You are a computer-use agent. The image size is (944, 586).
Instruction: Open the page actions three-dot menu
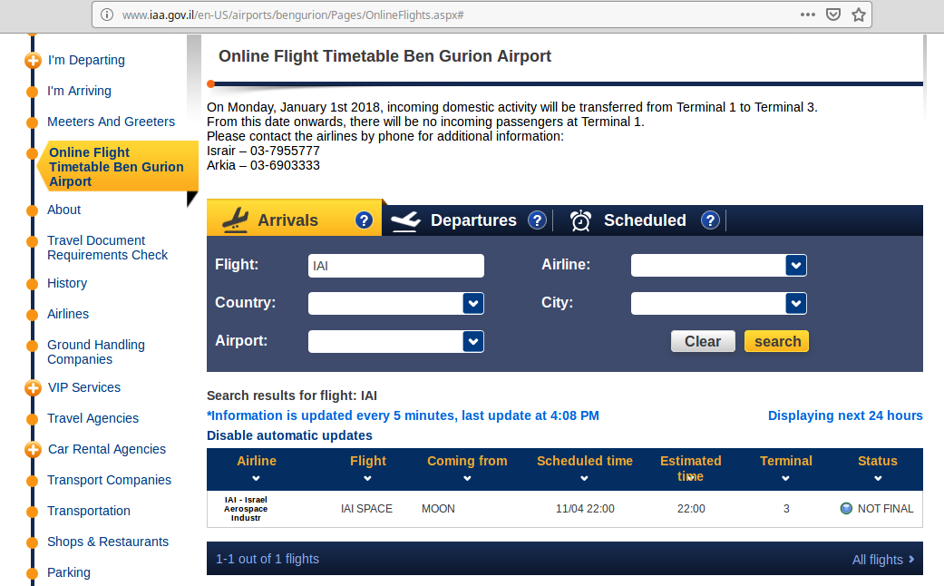pyautogui.click(x=807, y=15)
